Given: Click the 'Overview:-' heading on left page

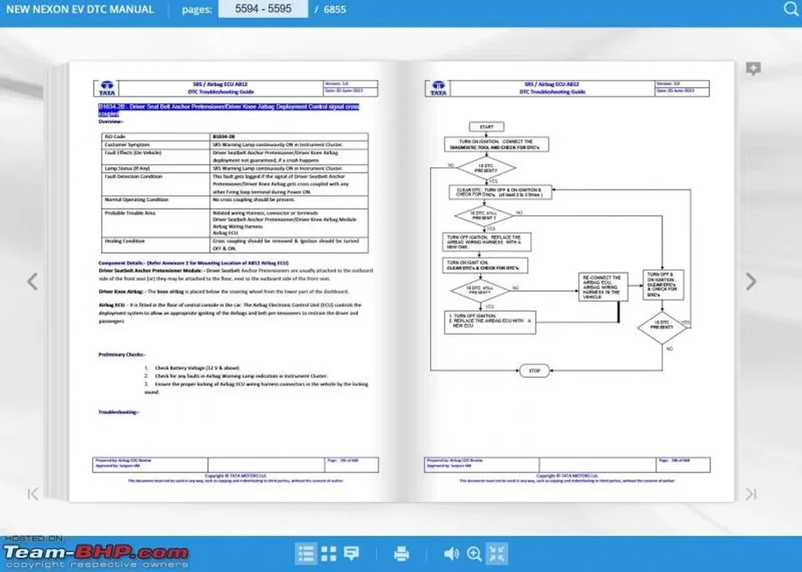Looking at the screenshot, I should (x=110, y=122).
